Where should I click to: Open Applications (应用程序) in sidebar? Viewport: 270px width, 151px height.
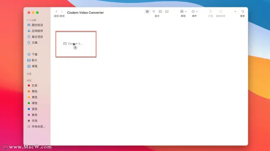click(35, 31)
